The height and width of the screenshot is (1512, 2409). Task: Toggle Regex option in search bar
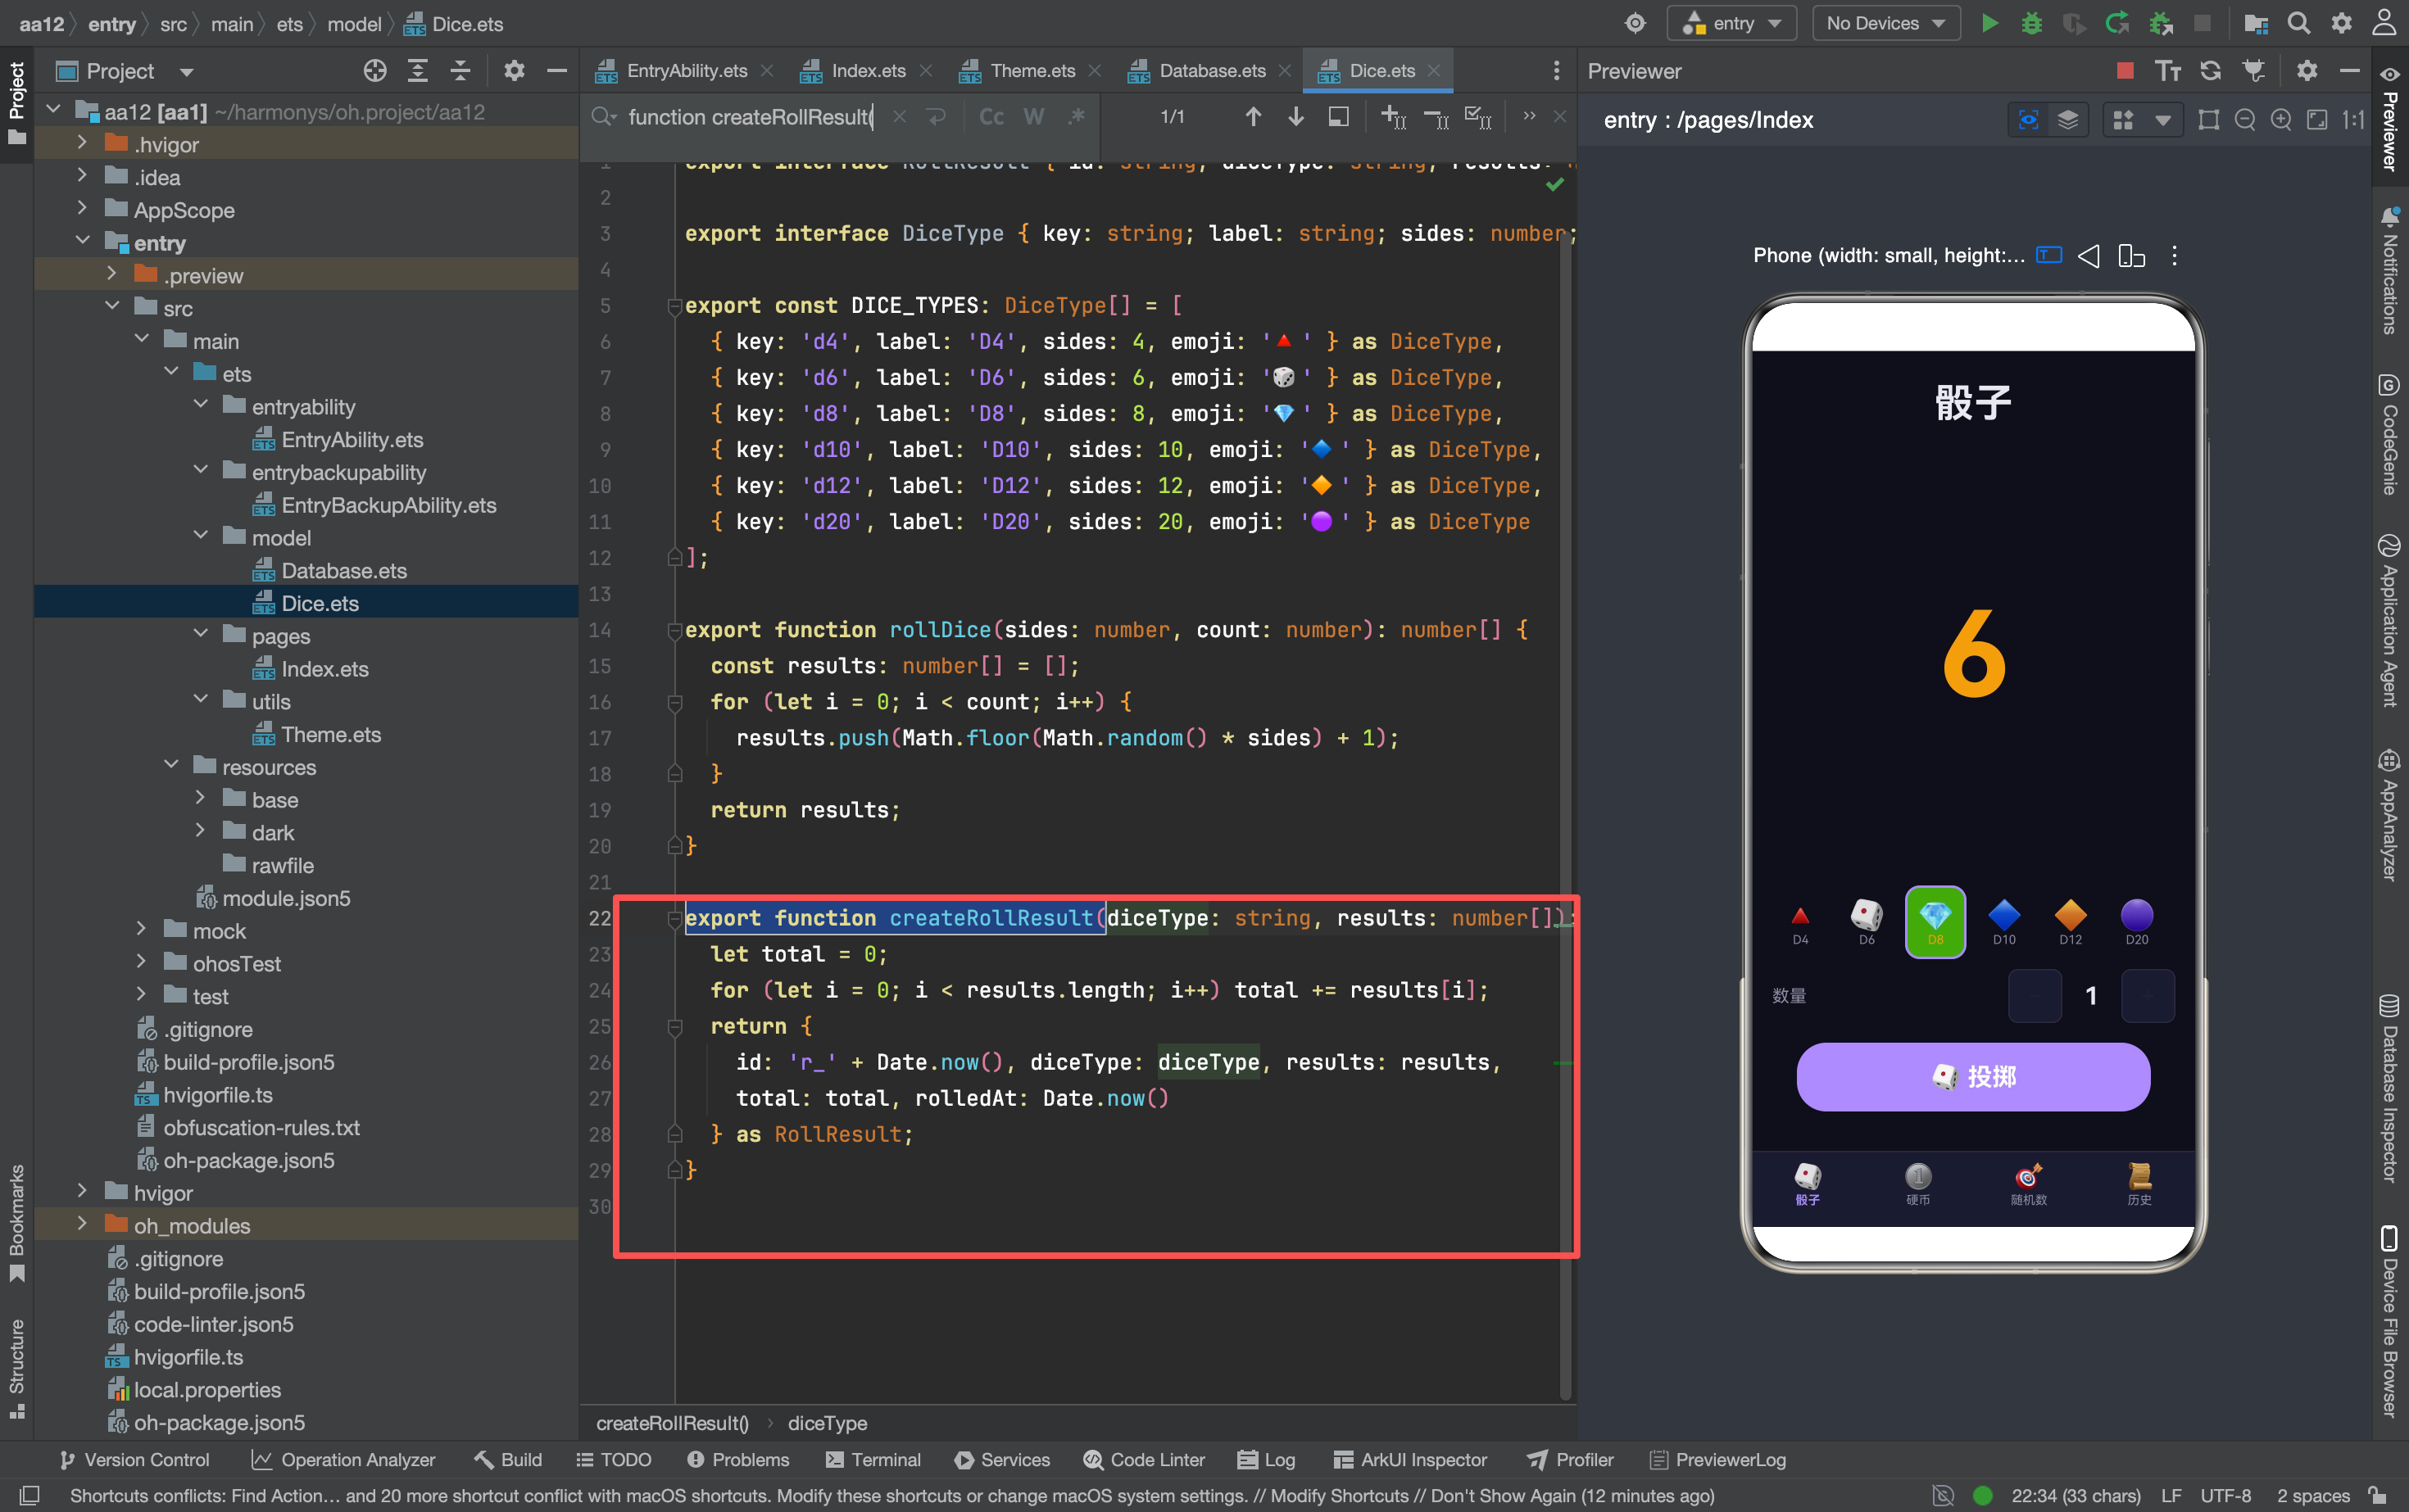tap(1077, 117)
